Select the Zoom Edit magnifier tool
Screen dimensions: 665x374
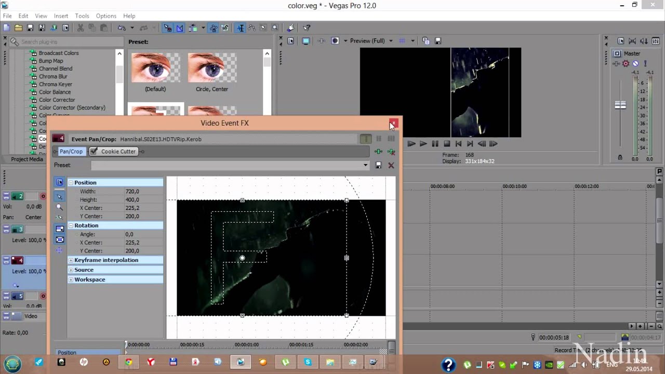[x=275, y=28]
